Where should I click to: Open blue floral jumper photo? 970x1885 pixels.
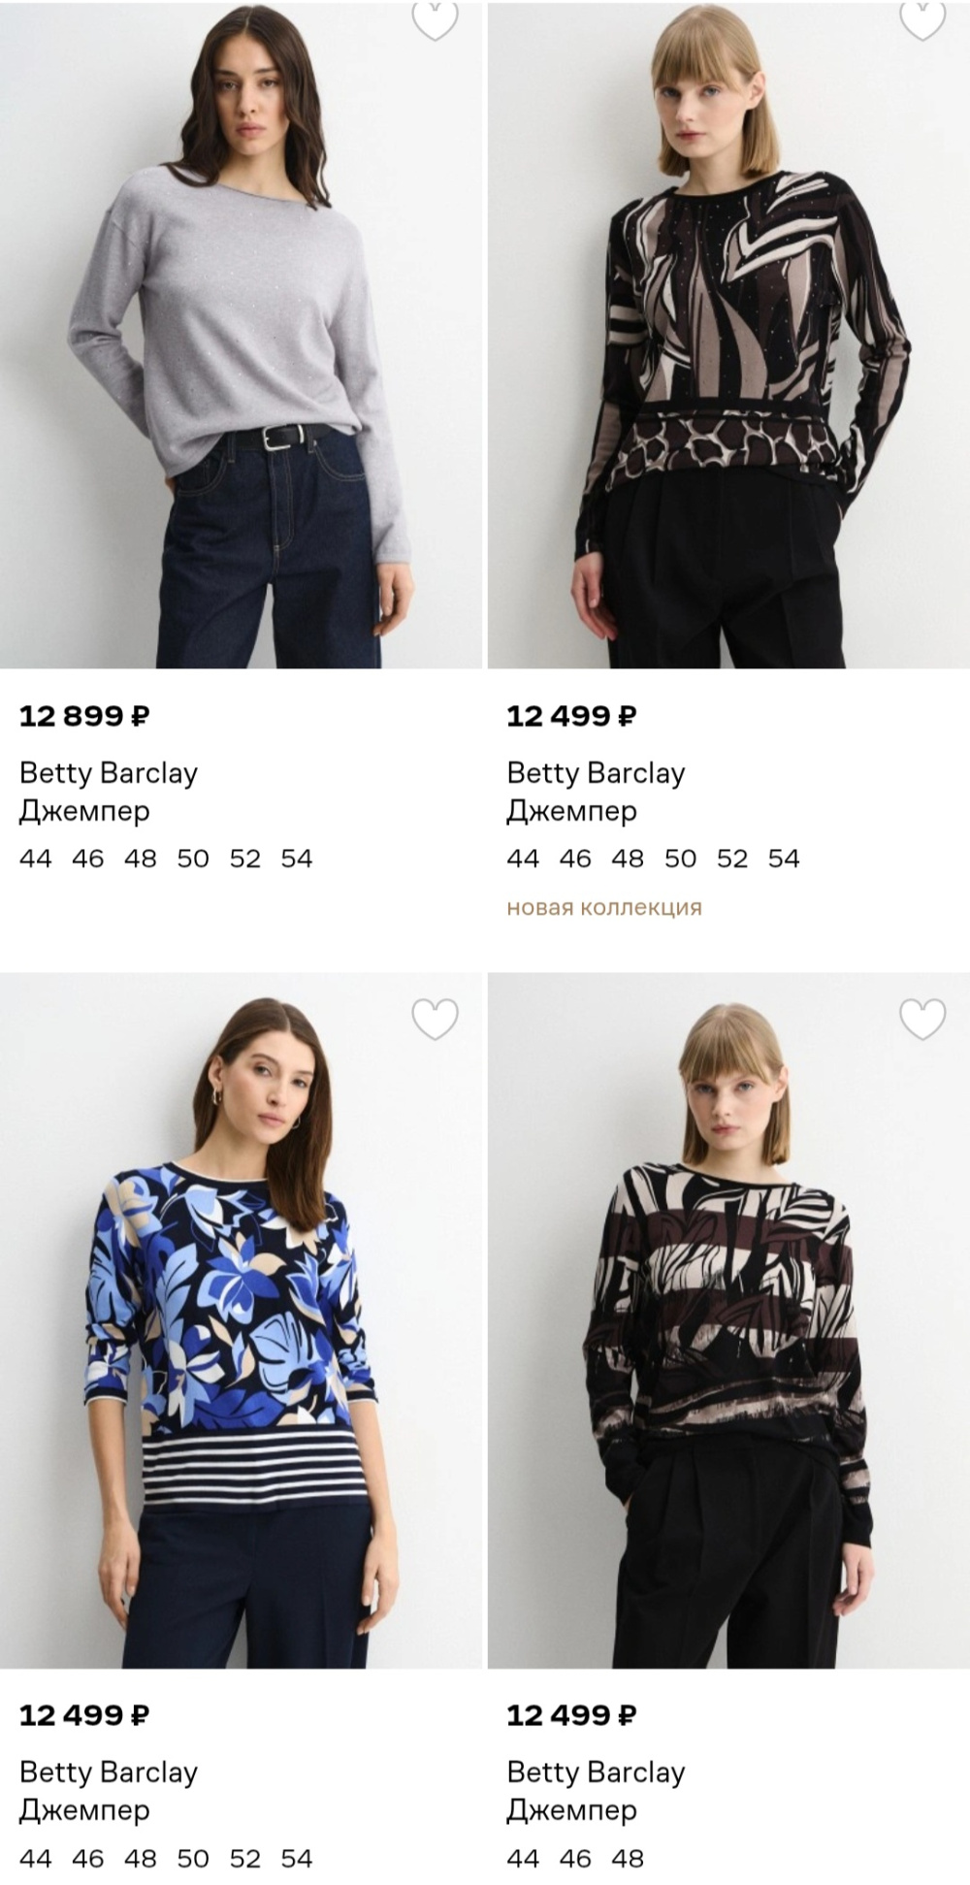click(241, 1329)
